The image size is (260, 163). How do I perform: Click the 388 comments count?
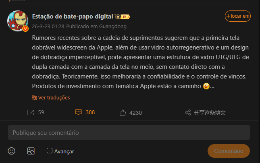(x=90, y=112)
